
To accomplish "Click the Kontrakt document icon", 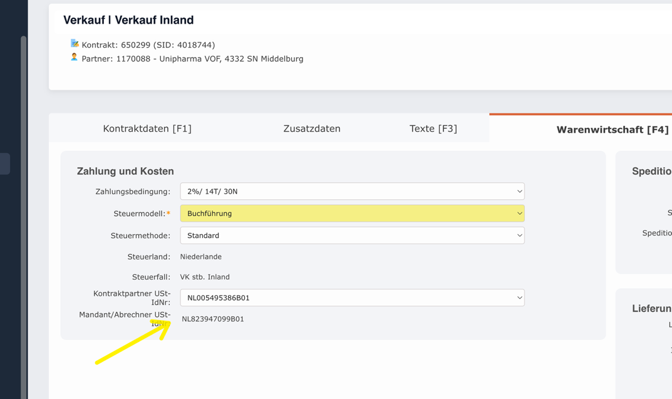I will click(76, 44).
